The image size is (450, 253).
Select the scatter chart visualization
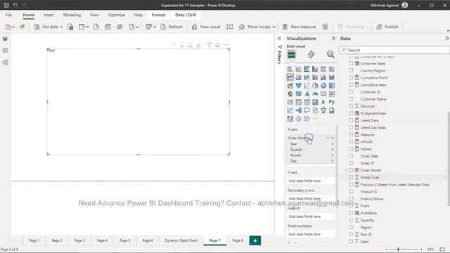click(307, 86)
